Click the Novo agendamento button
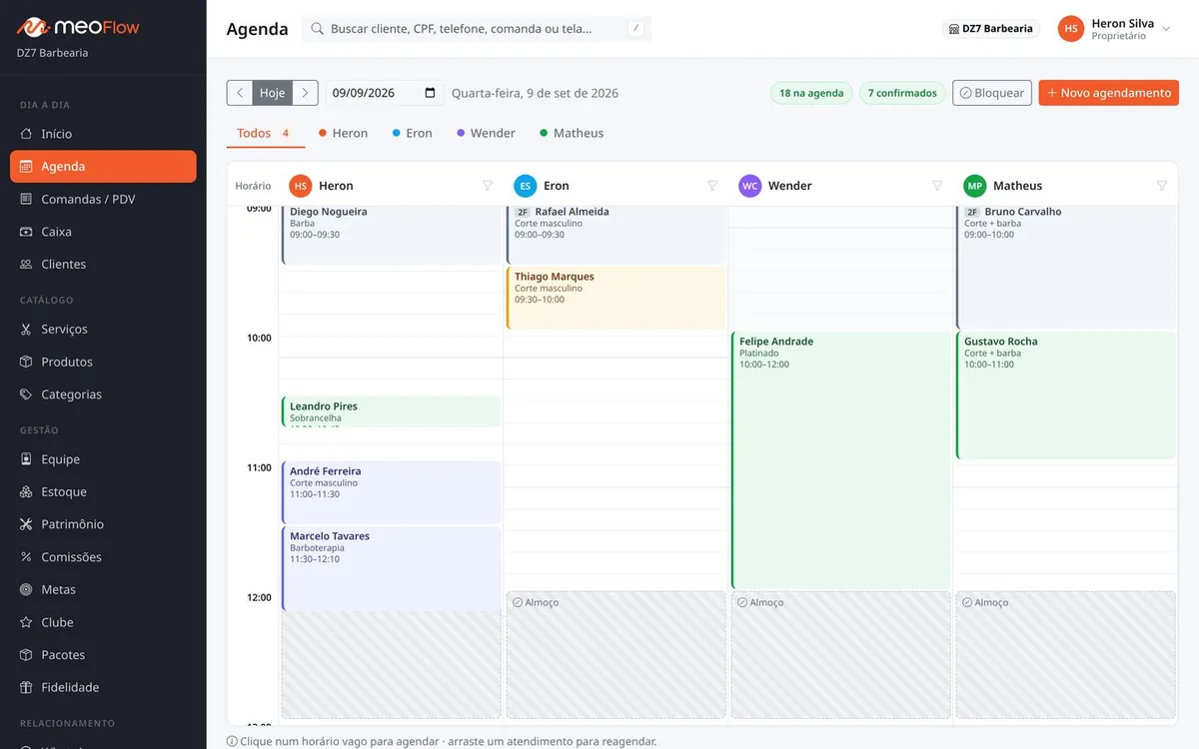The image size is (1199, 749). (x=1109, y=93)
